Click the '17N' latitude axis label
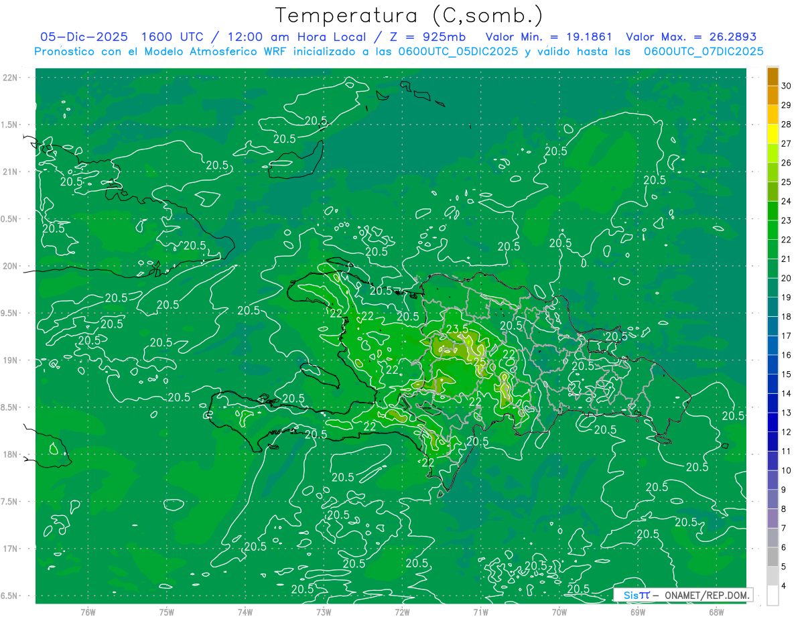The image size is (804, 621). [10, 549]
